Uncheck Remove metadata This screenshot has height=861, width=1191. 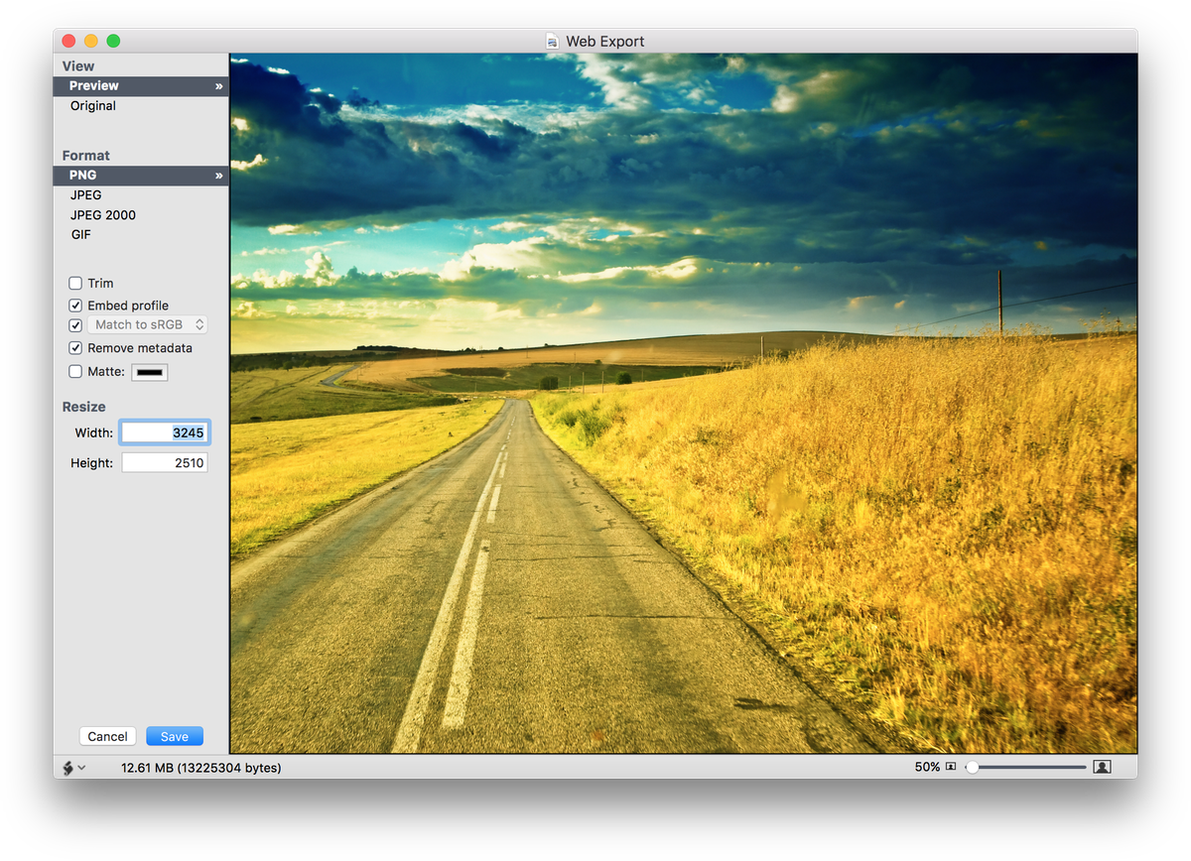(75, 347)
